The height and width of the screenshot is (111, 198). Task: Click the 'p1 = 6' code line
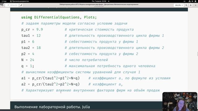(28, 42)
